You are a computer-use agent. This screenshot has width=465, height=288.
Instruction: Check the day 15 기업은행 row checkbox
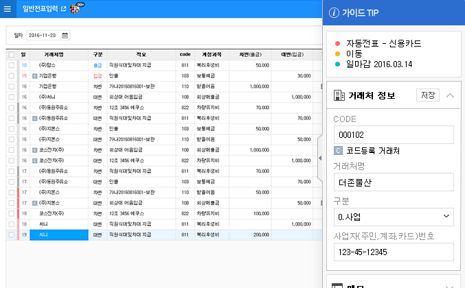click(x=12, y=76)
